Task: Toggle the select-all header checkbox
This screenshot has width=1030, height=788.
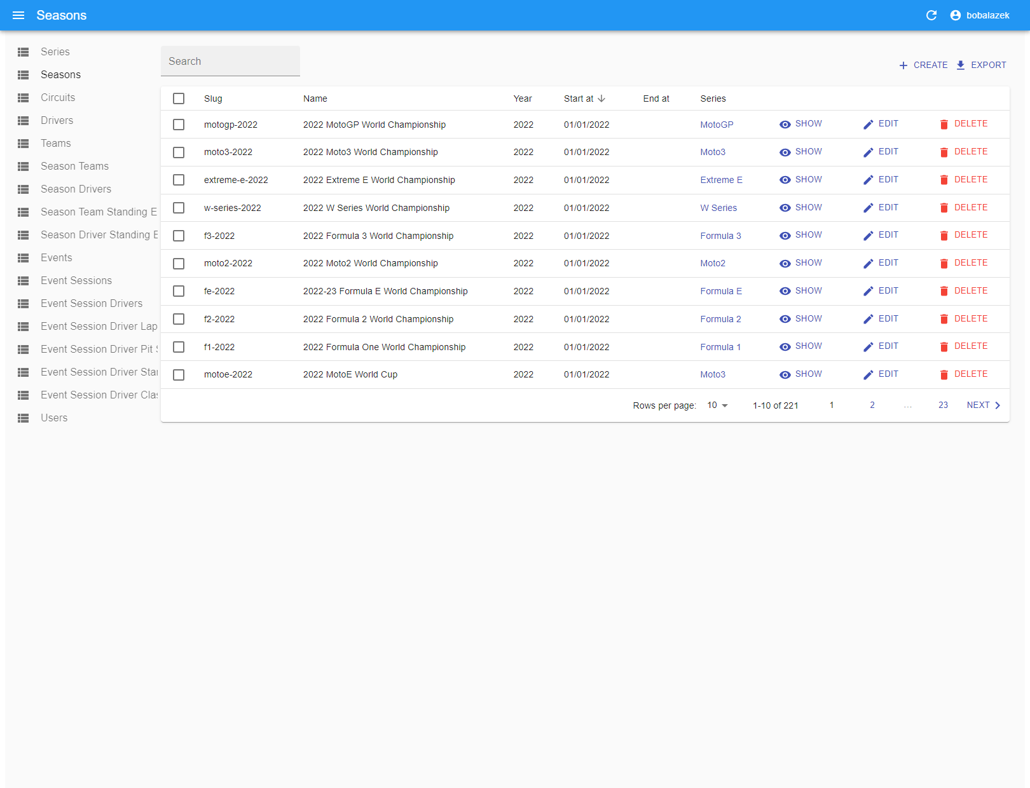Action: coord(179,98)
